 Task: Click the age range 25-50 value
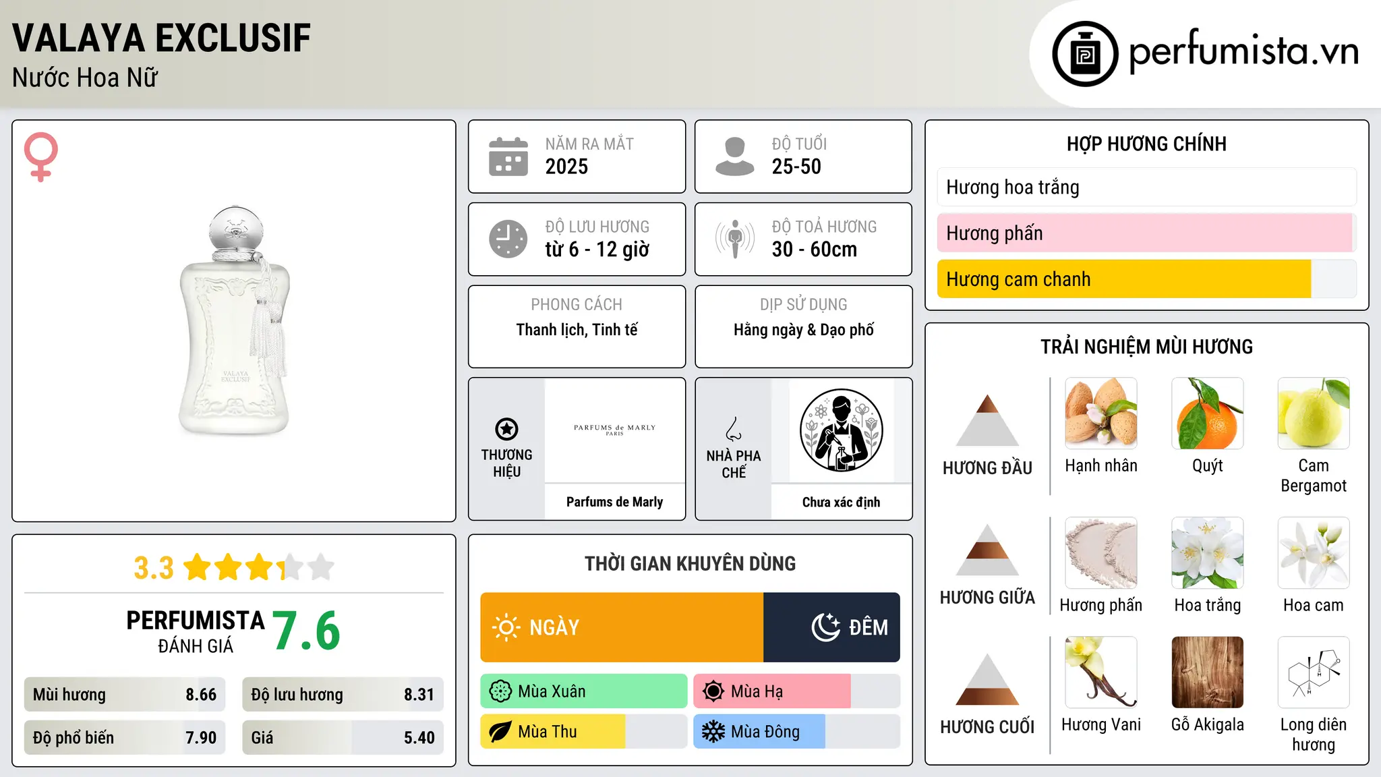tap(796, 167)
